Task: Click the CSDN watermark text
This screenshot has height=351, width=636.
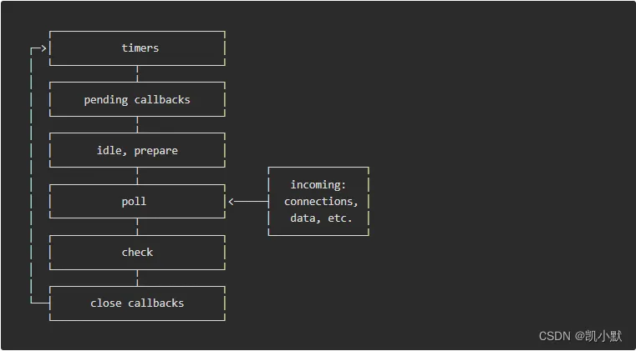Action: tap(554, 336)
